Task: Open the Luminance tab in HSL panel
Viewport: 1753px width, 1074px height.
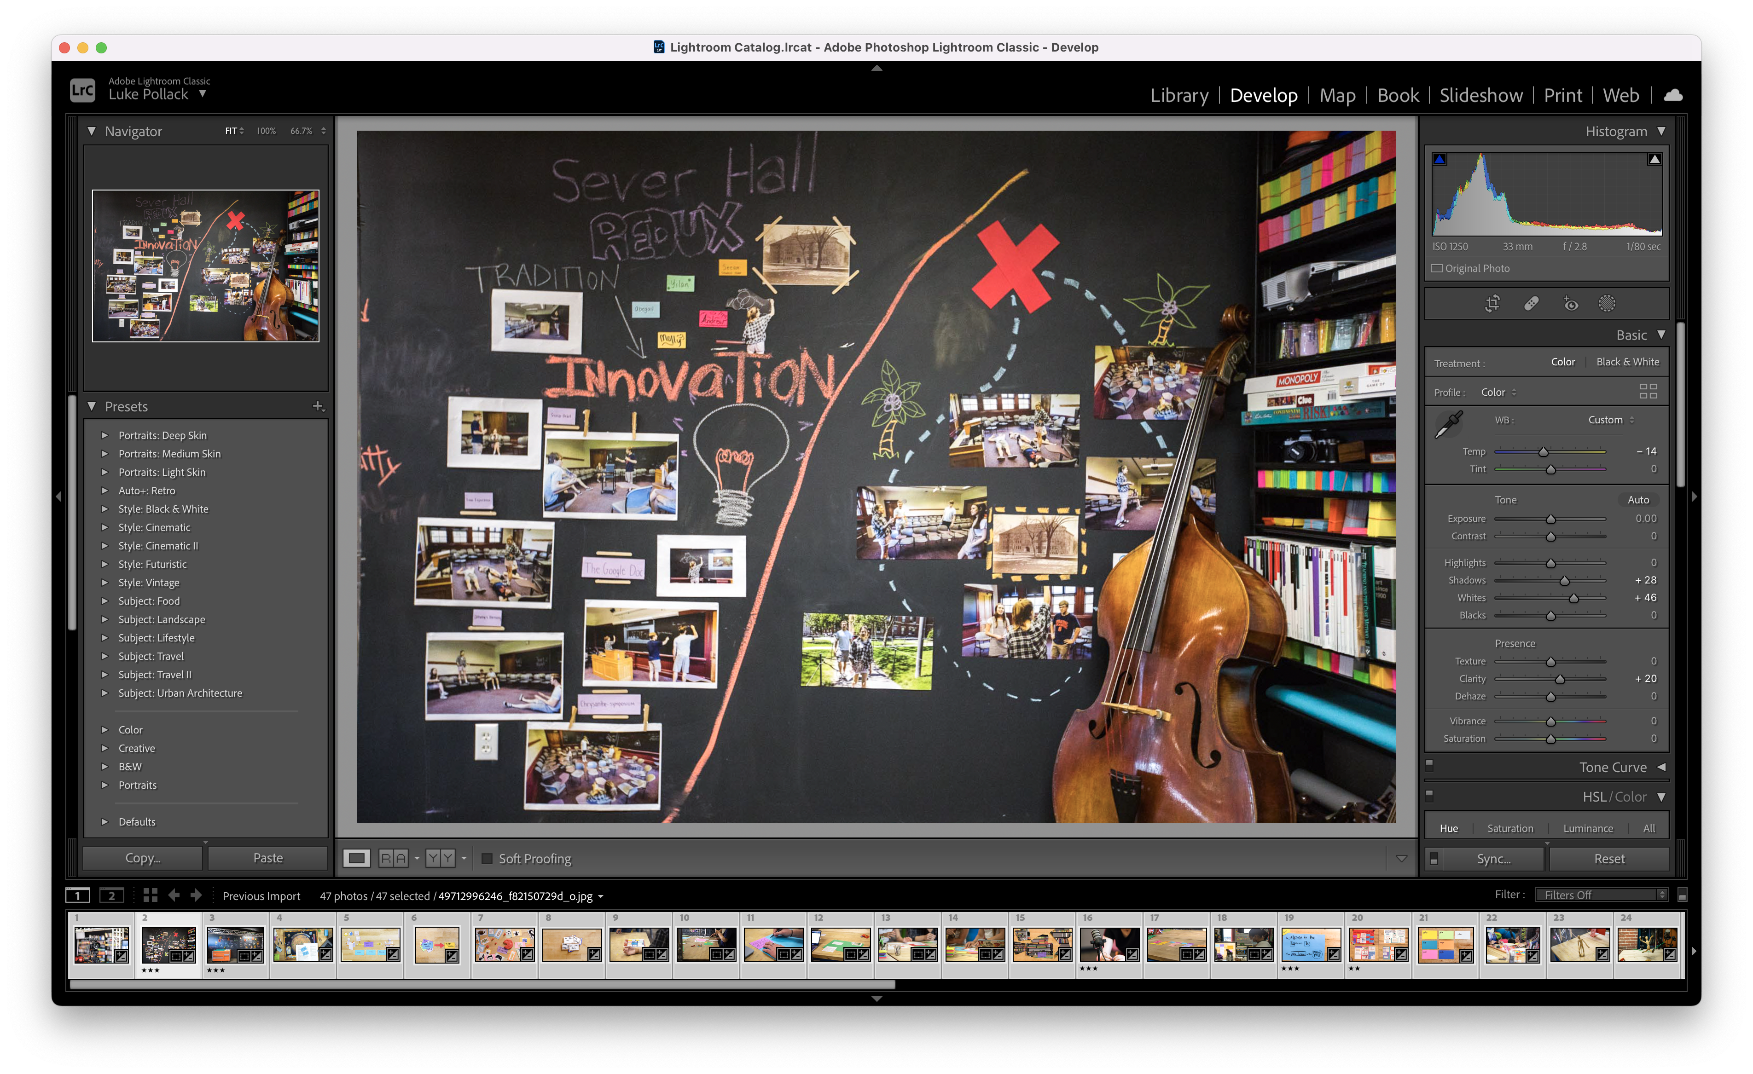Action: (x=1587, y=829)
